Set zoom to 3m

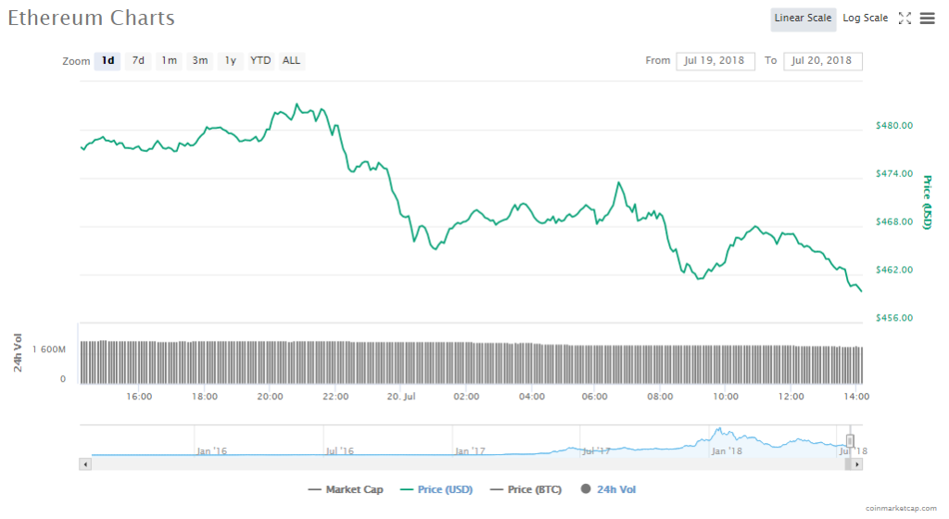pyautogui.click(x=199, y=61)
